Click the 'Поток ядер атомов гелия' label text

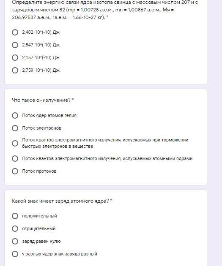point(49,116)
